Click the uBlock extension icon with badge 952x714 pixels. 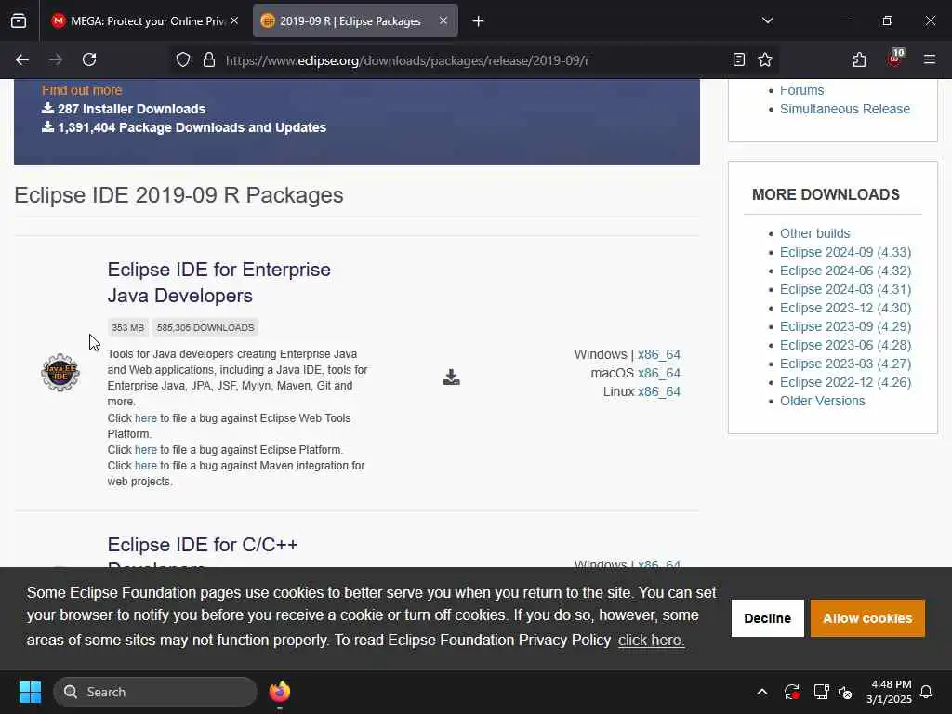(x=895, y=59)
